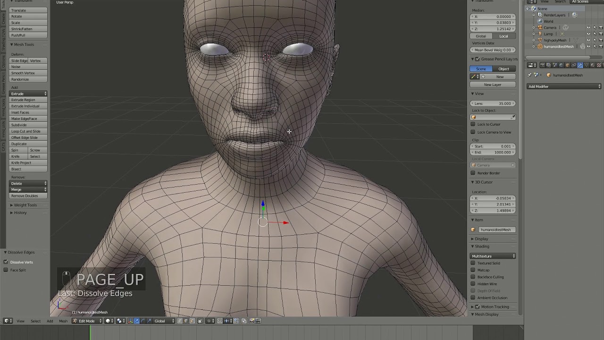Screen dimensions: 604x340
Task: Open Search menu in outliner header
Action: point(560,1)
